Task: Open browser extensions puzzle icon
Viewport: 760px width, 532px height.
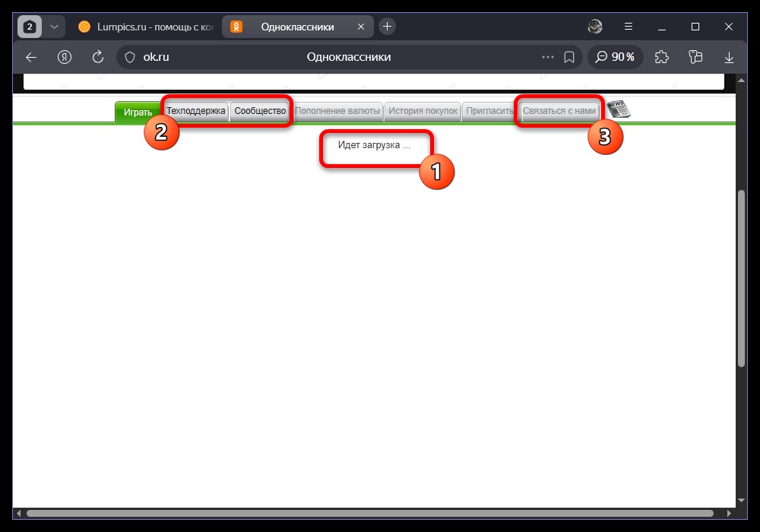Action: click(x=662, y=57)
